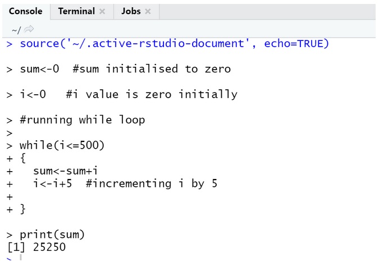The width and height of the screenshot is (379, 262).
Task: Click the '#incrementing i by 5' comment
Action: click(152, 183)
